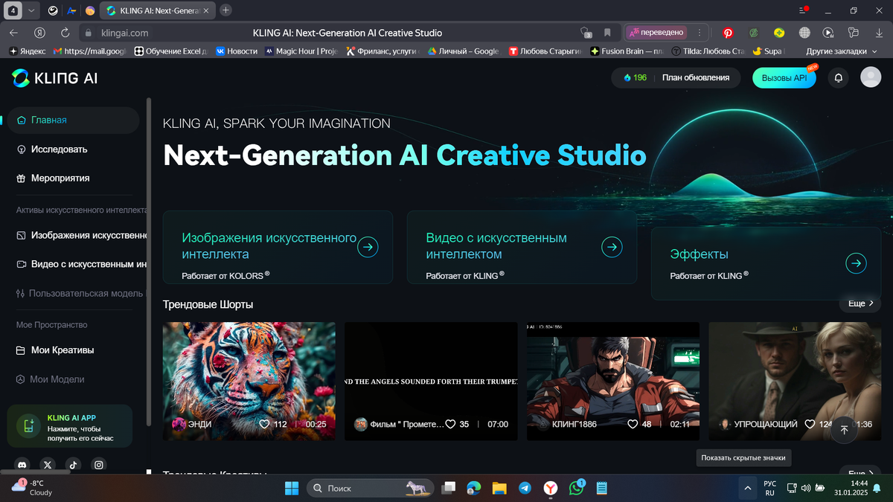Click the Yandex Я home button
Viewport: 893px width, 502px height.
click(x=40, y=33)
